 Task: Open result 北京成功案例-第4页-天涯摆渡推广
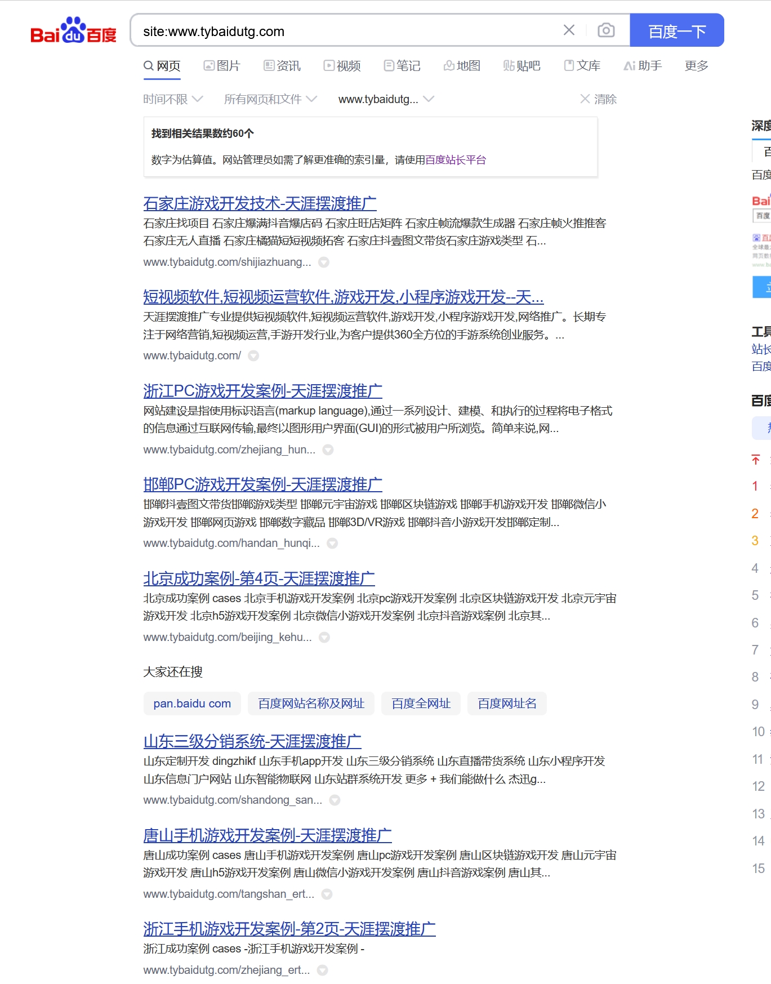259,578
